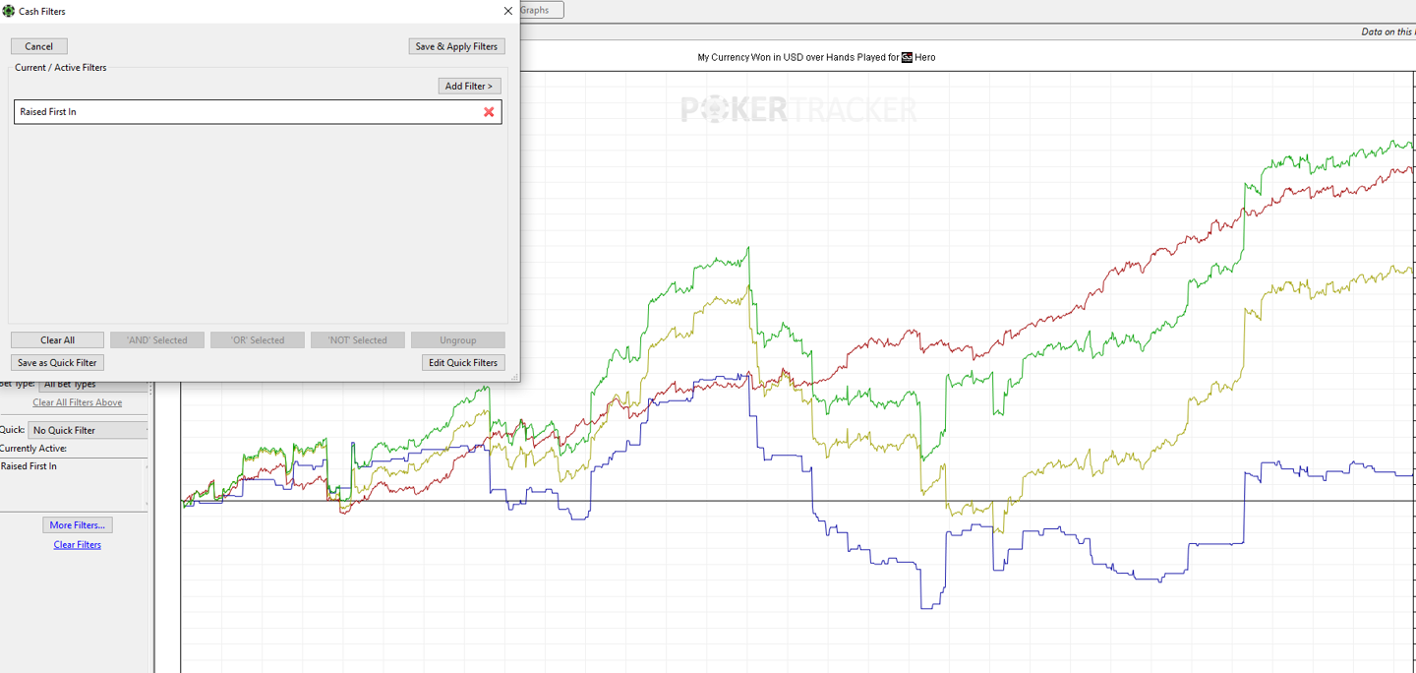
Task: Open the Add Filter menu
Action: coord(469,87)
